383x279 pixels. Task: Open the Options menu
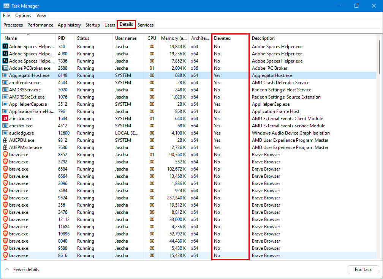click(23, 15)
